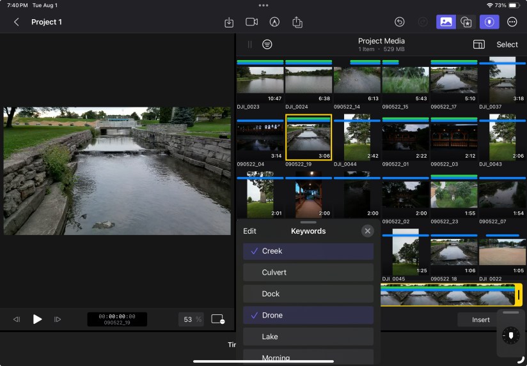
Task: Click the yellow filmstrip trim handle
Action: pyautogui.click(x=519, y=294)
